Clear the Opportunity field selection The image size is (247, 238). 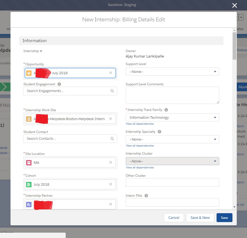pyautogui.click(x=111, y=73)
